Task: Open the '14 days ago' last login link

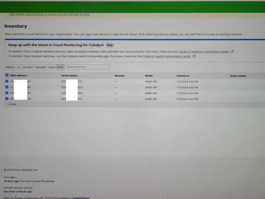Action: pyautogui.click(x=11, y=181)
